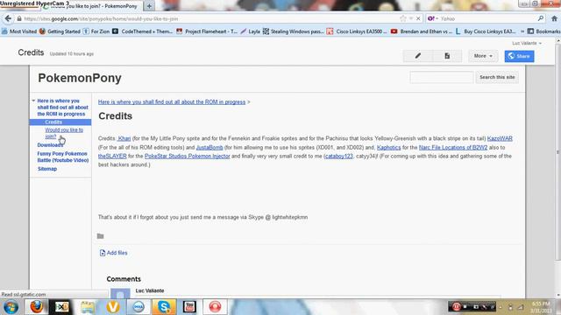Open the KazoWAR credit link

coord(500,138)
